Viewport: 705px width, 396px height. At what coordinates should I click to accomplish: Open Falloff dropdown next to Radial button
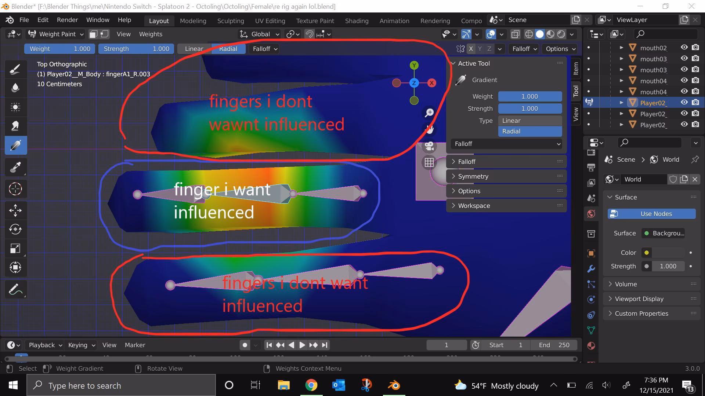(x=264, y=49)
